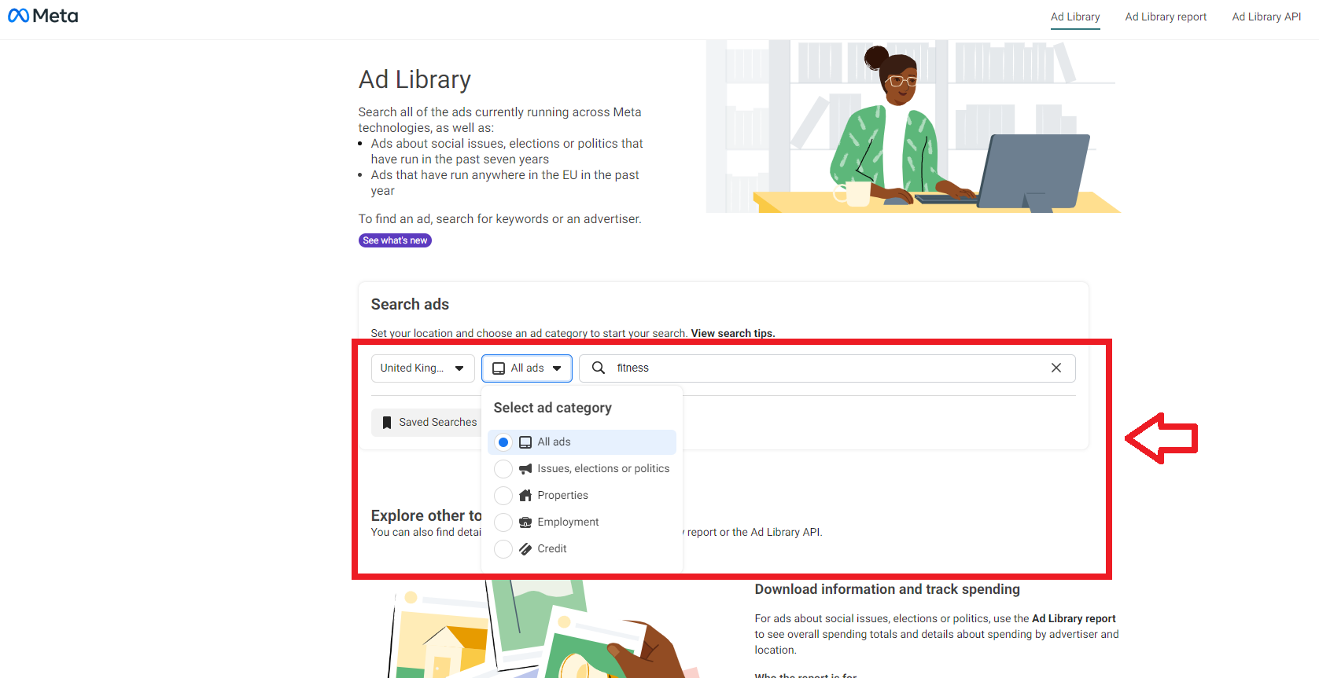Select Issues, elections or politics radio
This screenshot has height=678, width=1319.
[x=503, y=469]
